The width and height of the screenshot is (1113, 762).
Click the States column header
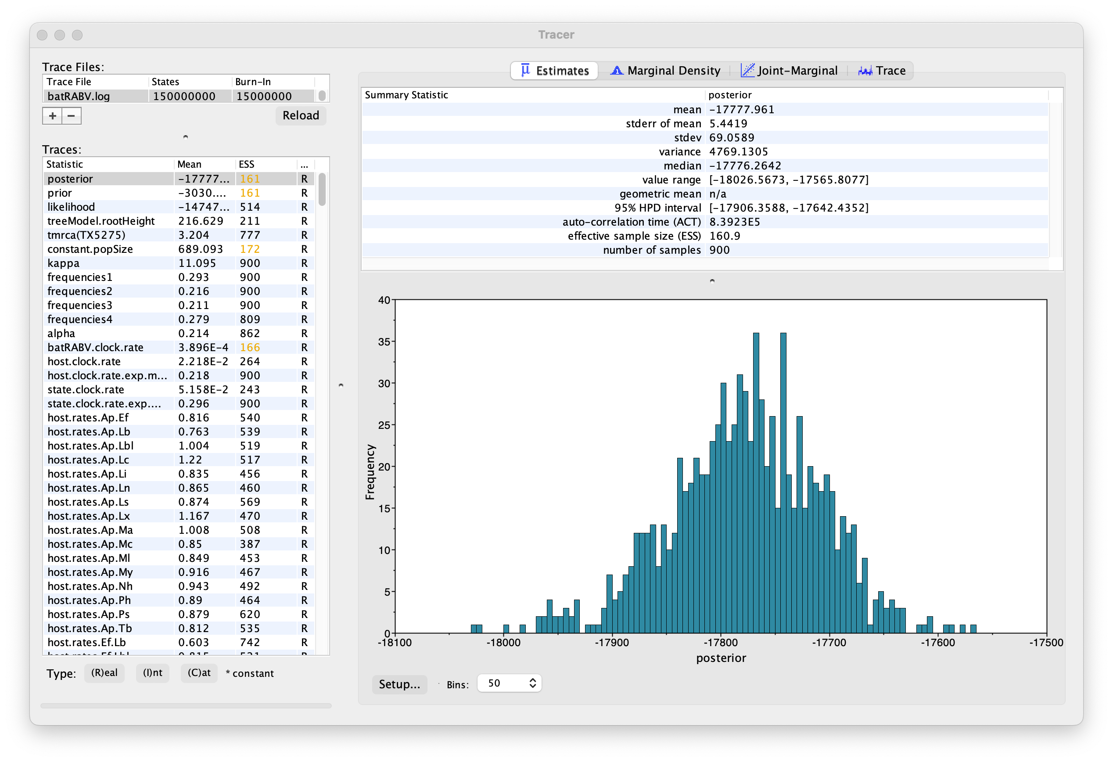point(190,82)
